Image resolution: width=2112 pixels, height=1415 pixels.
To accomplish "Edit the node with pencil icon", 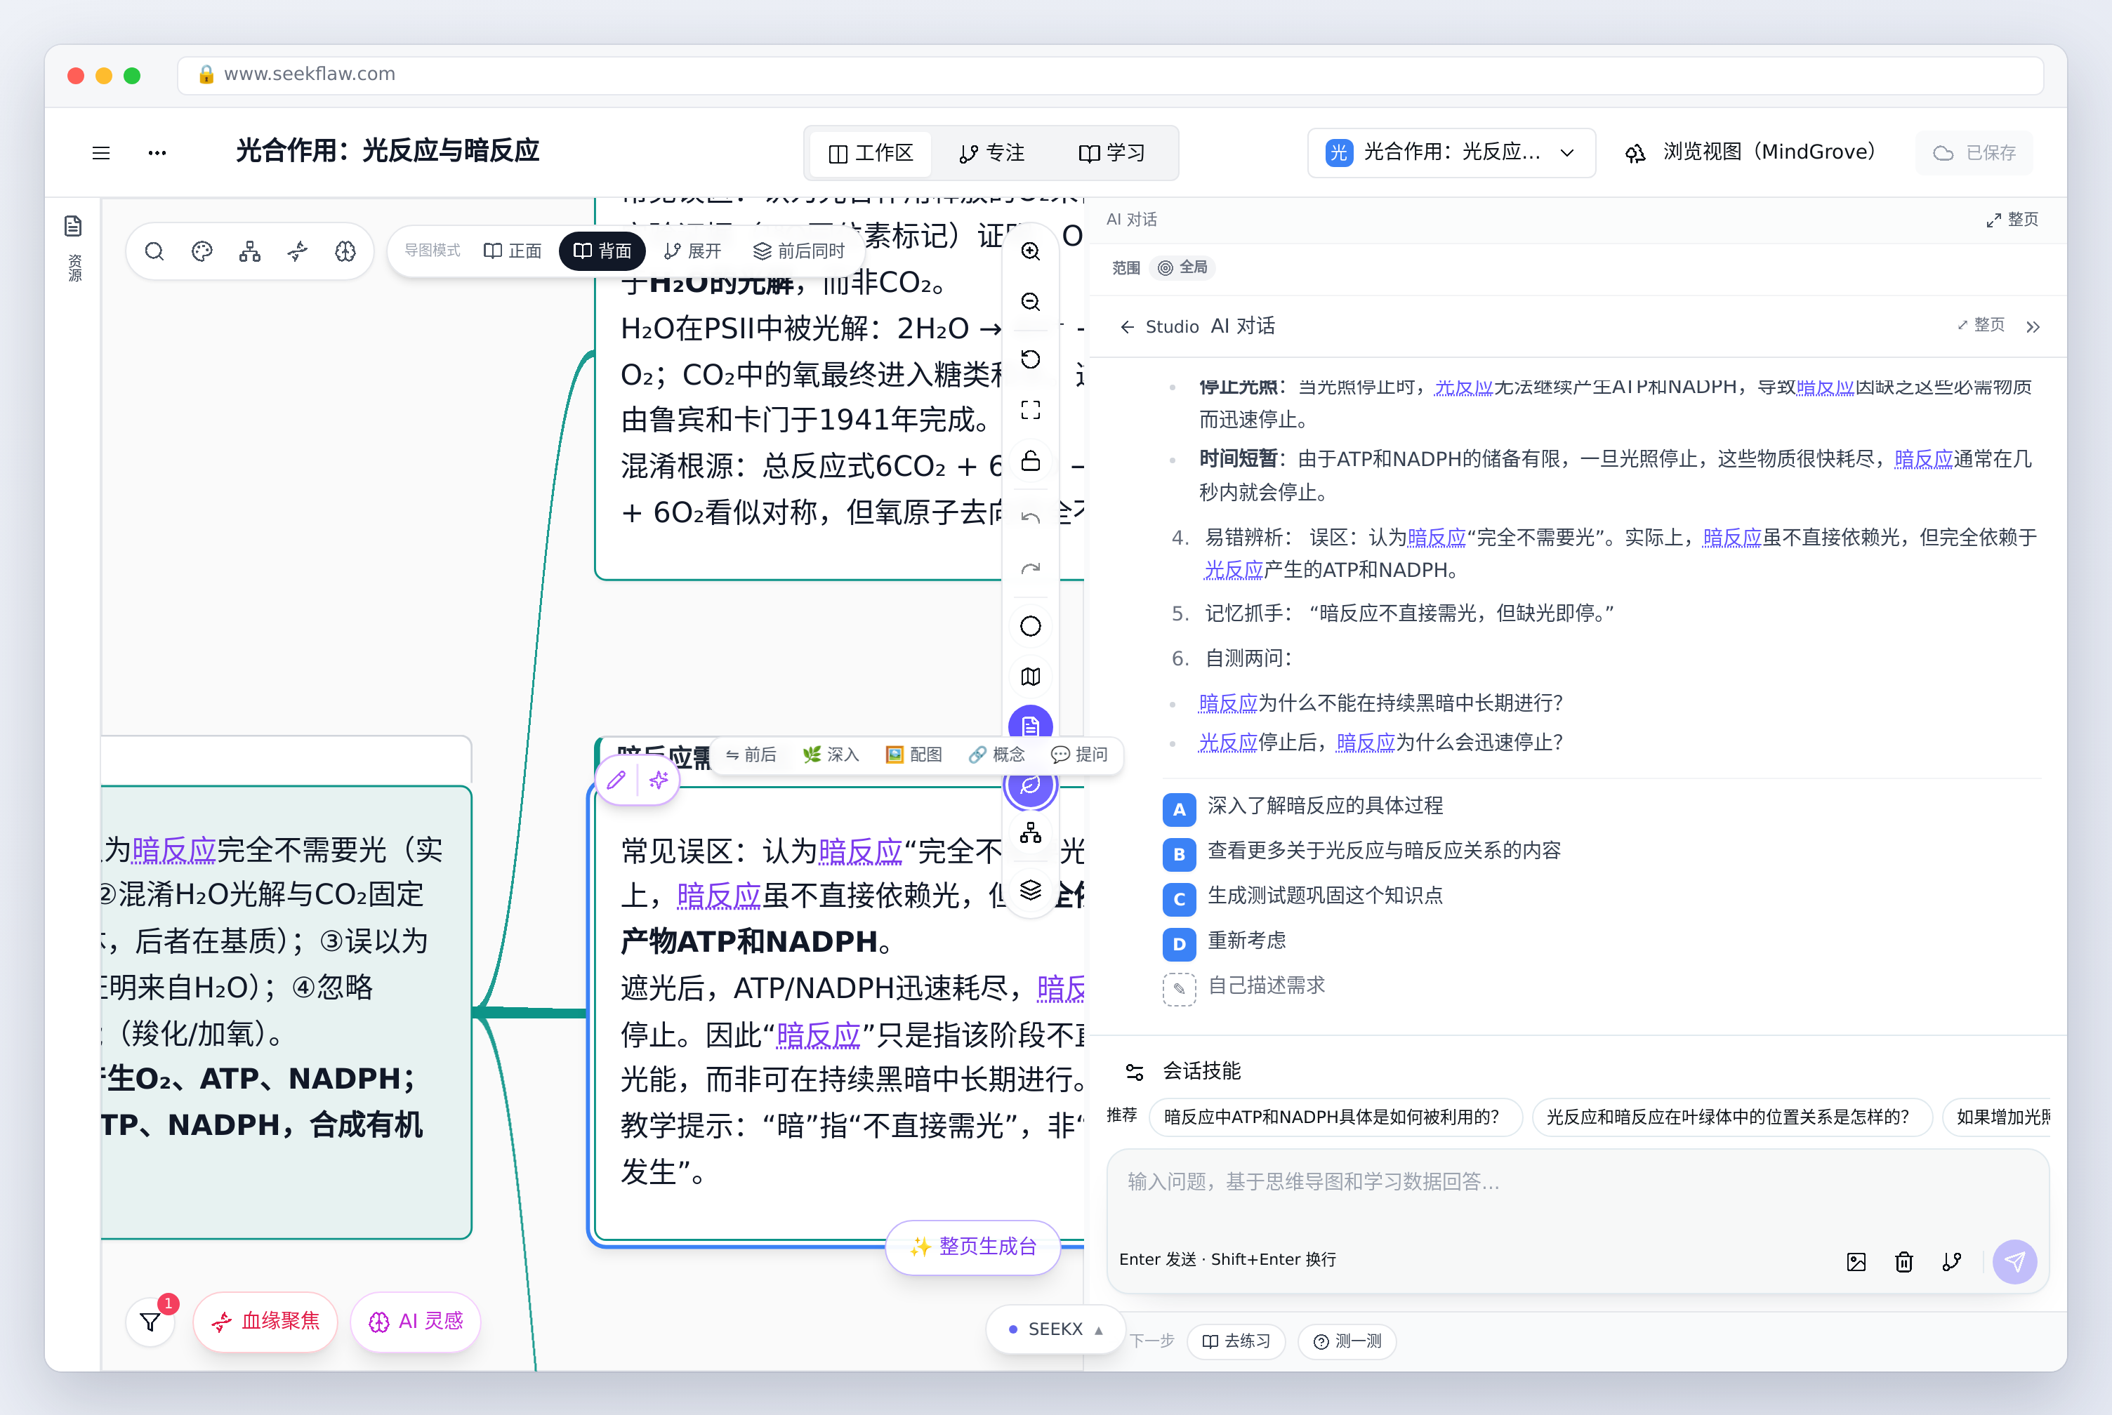I will [x=616, y=780].
